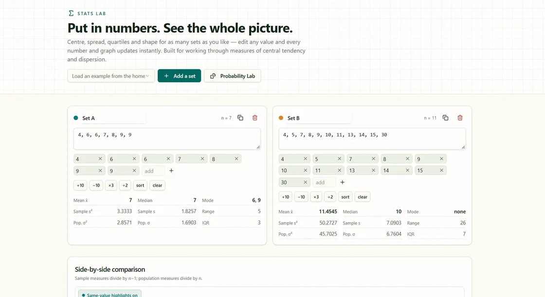This screenshot has height=297, width=545.
Task: Sort the values in Set B
Action: [x=345, y=196]
